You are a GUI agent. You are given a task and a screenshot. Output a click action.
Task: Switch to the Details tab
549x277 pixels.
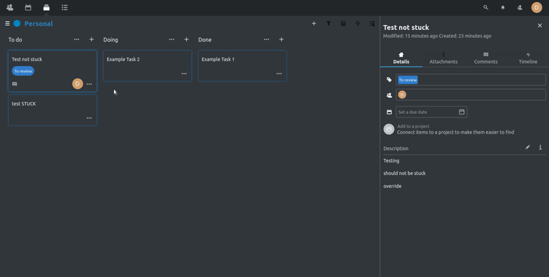(x=401, y=58)
